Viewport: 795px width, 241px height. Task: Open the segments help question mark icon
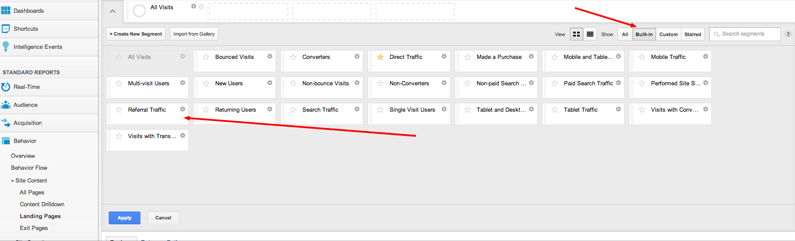(x=788, y=34)
